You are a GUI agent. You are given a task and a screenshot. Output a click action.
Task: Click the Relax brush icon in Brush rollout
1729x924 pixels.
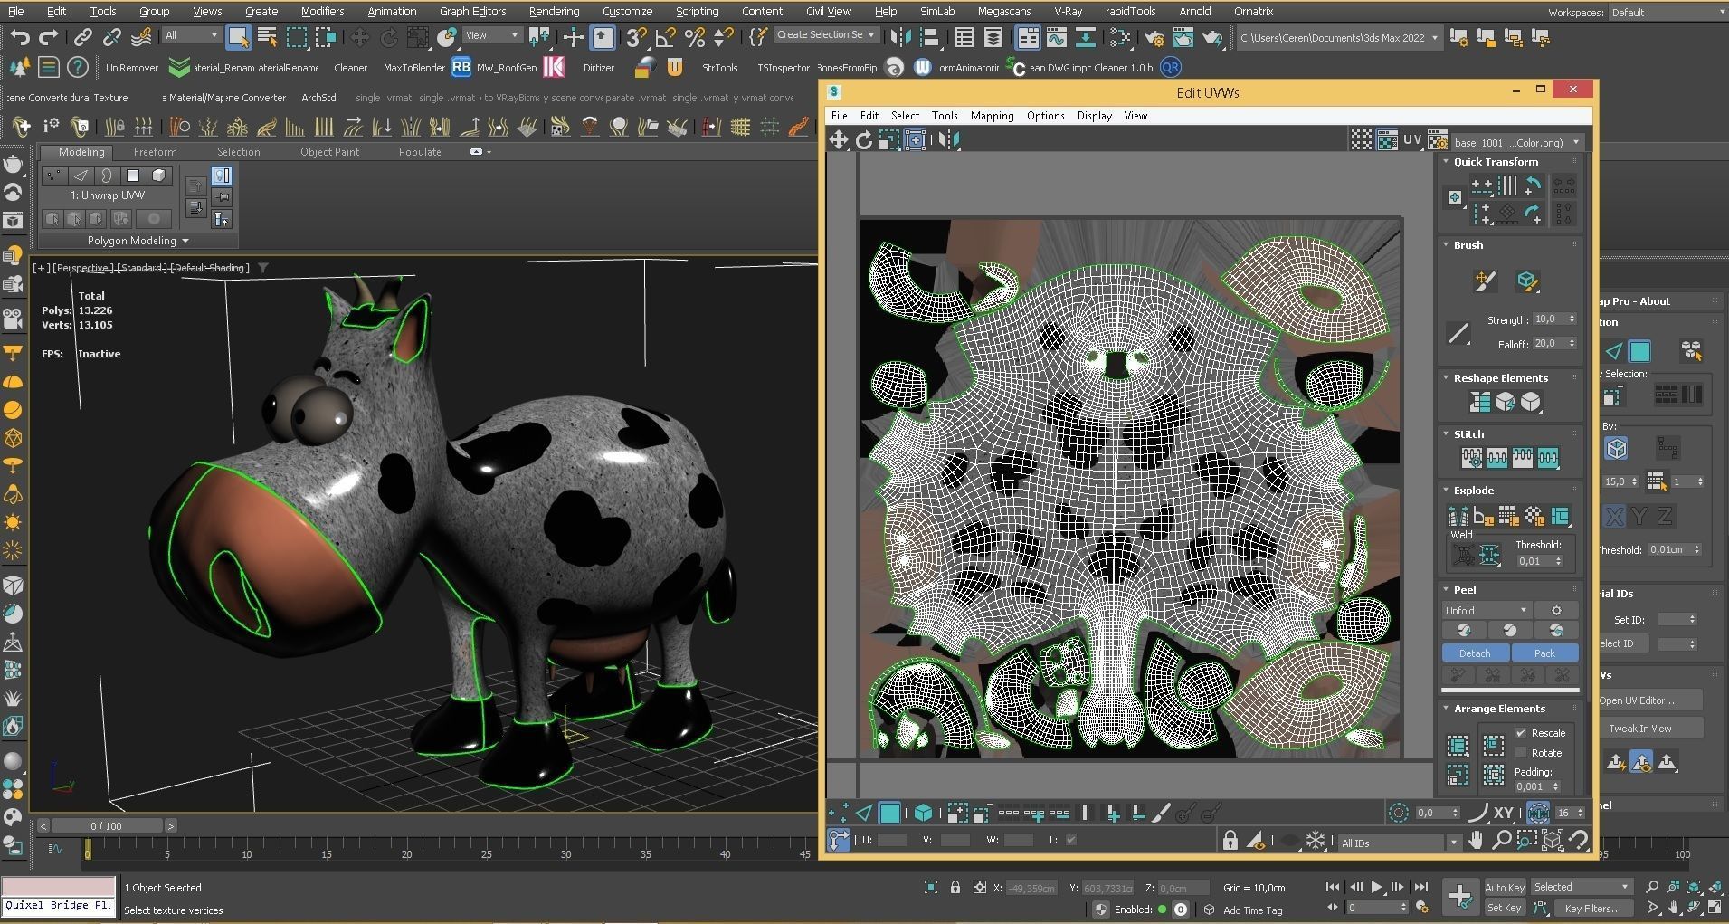pyautogui.click(x=1527, y=281)
